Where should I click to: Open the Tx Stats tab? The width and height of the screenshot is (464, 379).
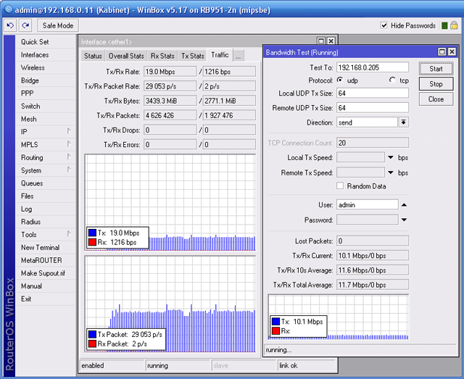pos(193,56)
